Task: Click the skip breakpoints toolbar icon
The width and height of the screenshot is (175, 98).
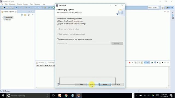Action: tap(16, 8)
